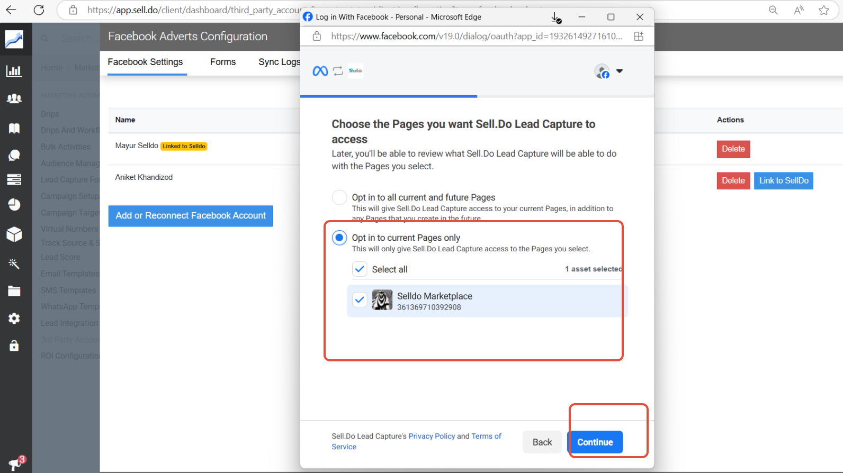This screenshot has height=473, width=843.
Task: Click the 'Link to SellDo' button
Action: tap(783, 180)
